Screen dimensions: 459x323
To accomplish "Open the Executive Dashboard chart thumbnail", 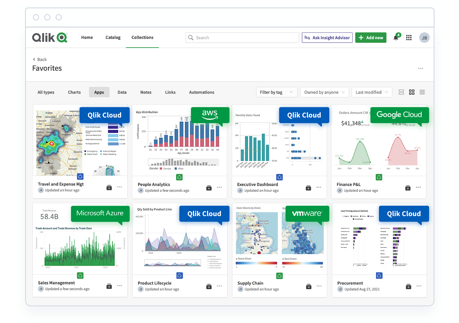I will coord(279,140).
